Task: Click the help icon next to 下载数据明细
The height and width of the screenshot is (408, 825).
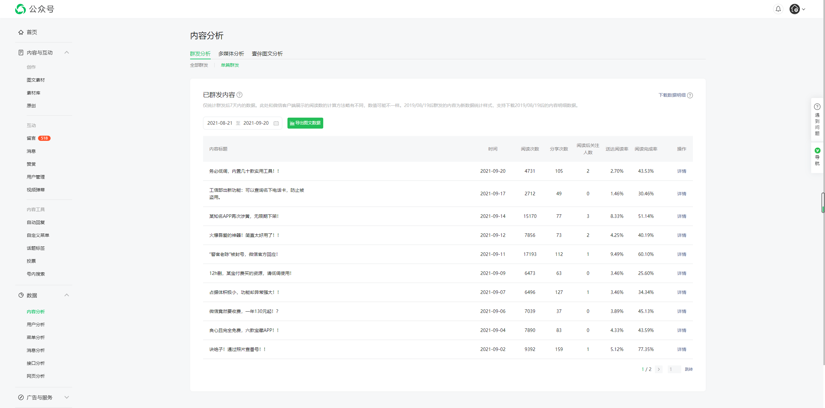Action: tap(690, 95)
